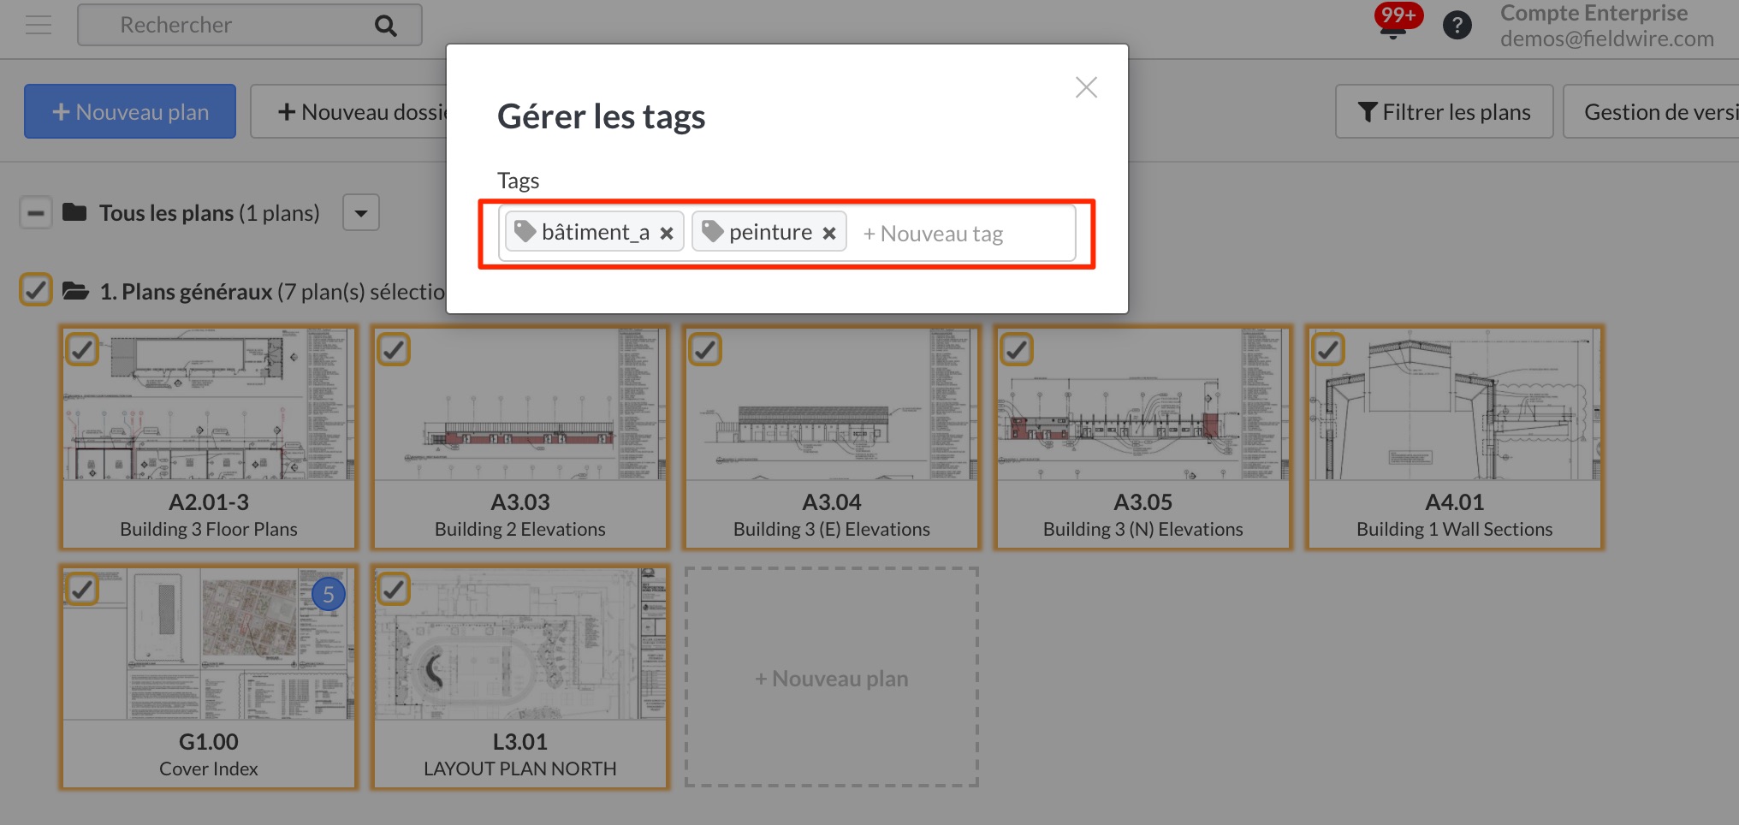Open the dropdown arrow next to Tous les plans

(360, 211)
